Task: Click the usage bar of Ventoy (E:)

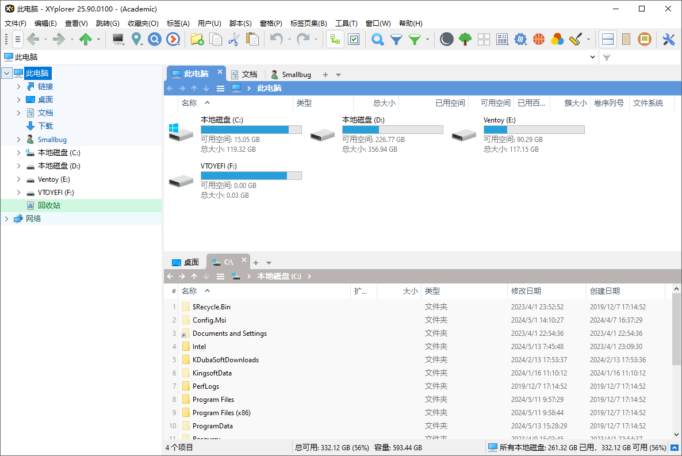Action: (534, 129)
